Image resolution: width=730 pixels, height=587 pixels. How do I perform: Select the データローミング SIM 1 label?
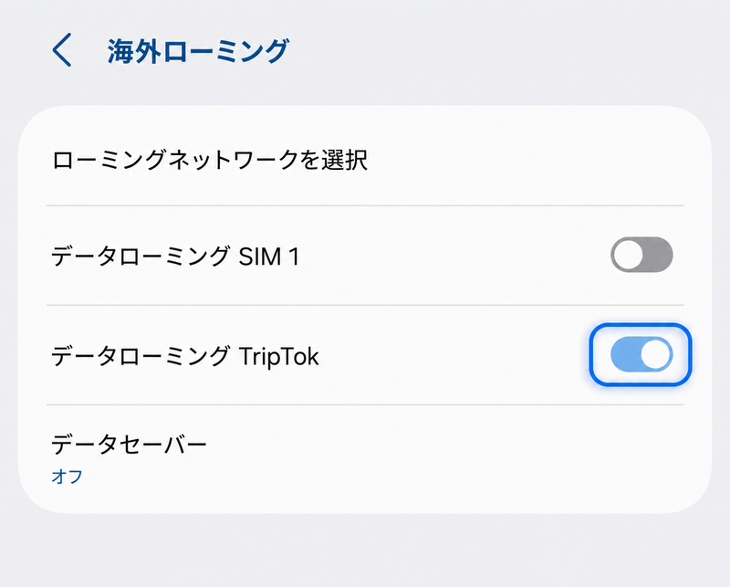coord(175,257)
